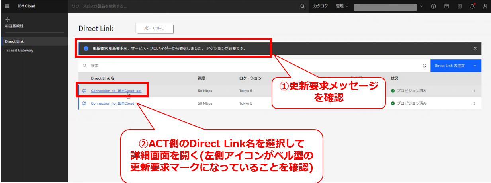Click the Direct Link の注文 button

coord(456,66)
